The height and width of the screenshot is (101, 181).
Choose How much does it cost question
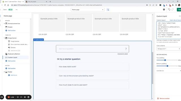[92, 85]
